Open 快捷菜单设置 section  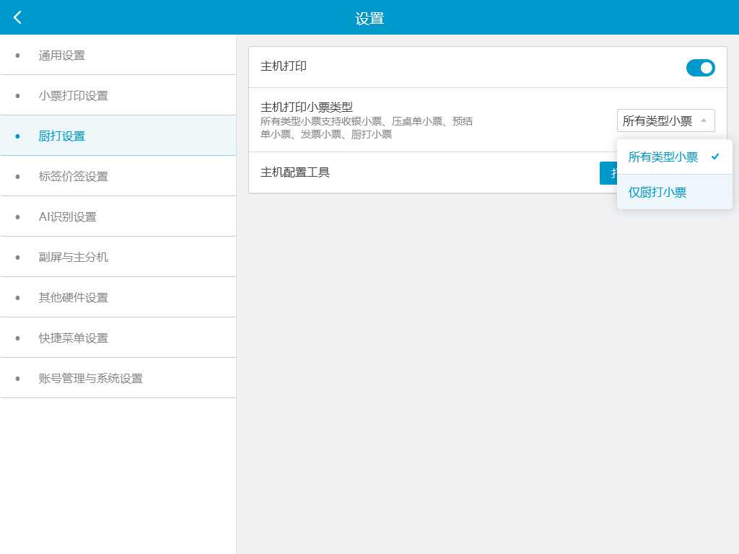(118, 338)
